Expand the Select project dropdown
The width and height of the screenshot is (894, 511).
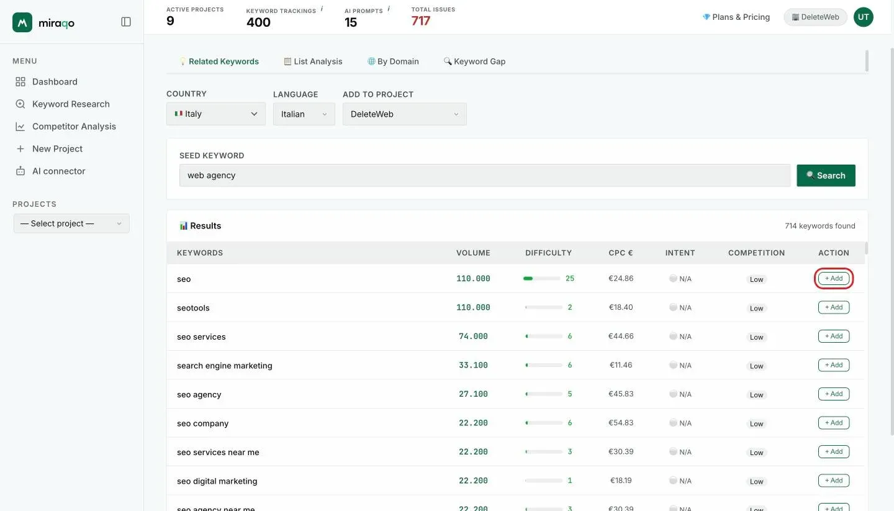[x=71, y=224]
